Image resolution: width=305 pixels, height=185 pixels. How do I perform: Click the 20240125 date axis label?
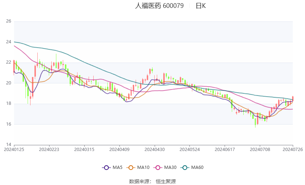point(14,150)
